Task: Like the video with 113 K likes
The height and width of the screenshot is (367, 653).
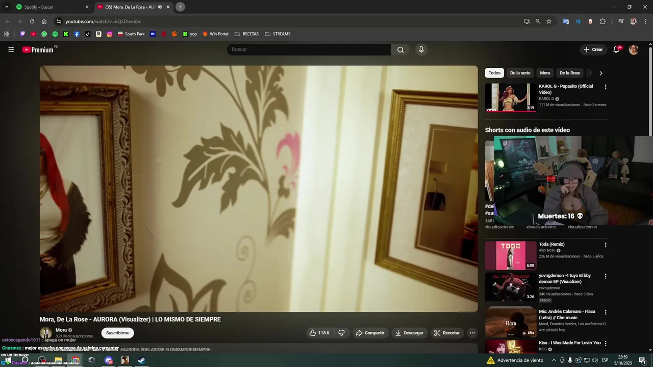Action: click(x=319, y=333)
